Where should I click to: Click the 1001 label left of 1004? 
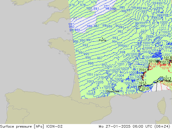tap(90, 75)
